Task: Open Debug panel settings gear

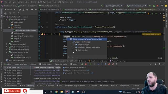Action: click(x=159, y=64)
